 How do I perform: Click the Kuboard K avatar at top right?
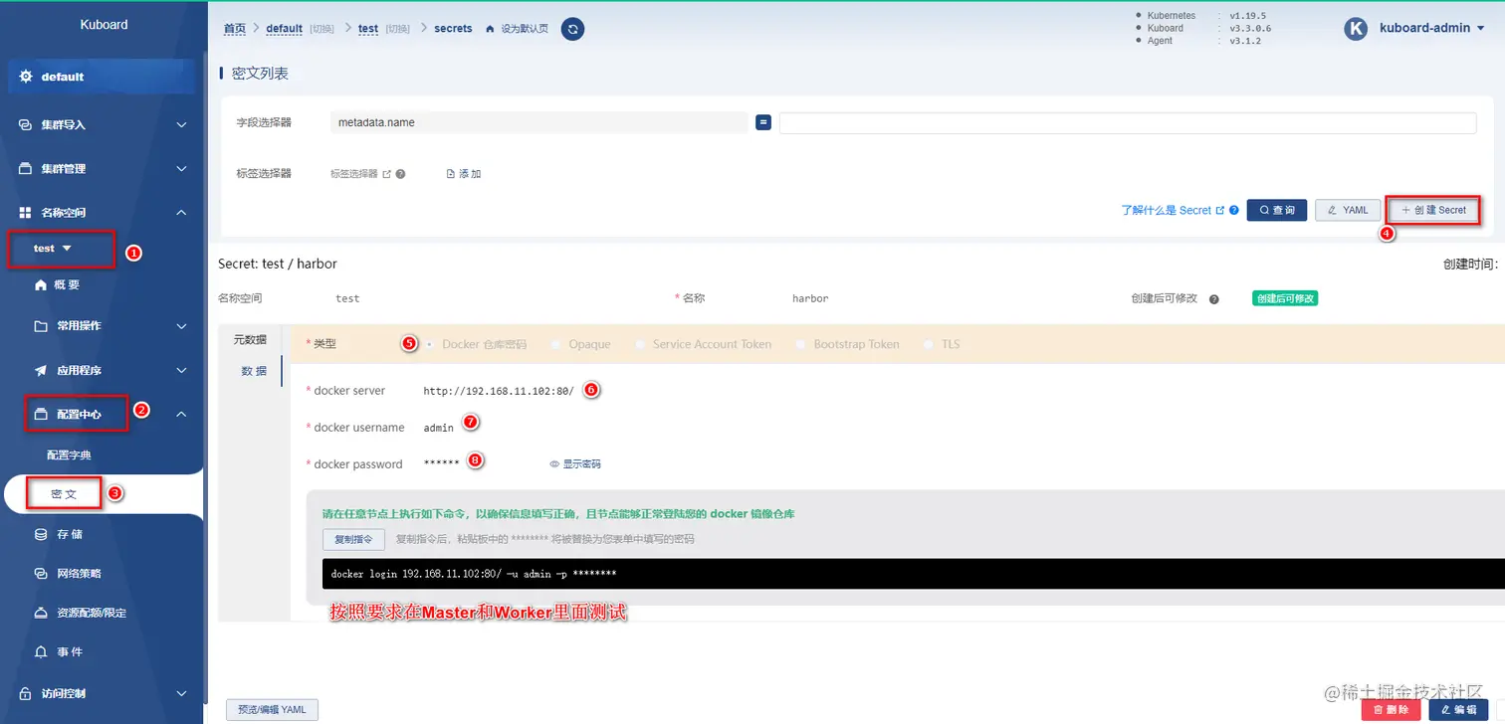tap(1356, 28)
